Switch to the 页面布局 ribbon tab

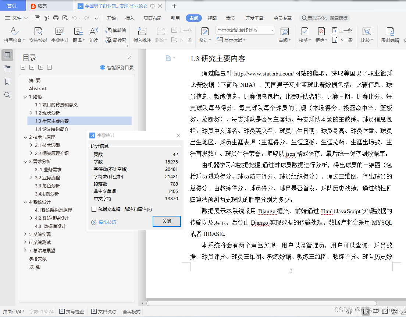pos(153,18)
